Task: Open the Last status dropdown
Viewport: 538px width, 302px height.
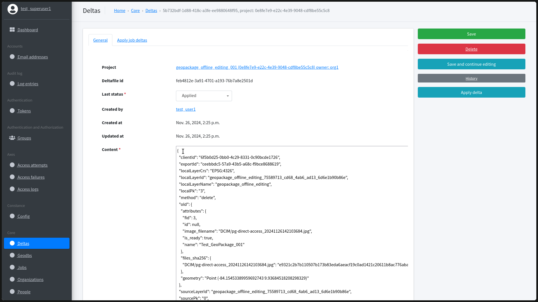Action: 204,96
